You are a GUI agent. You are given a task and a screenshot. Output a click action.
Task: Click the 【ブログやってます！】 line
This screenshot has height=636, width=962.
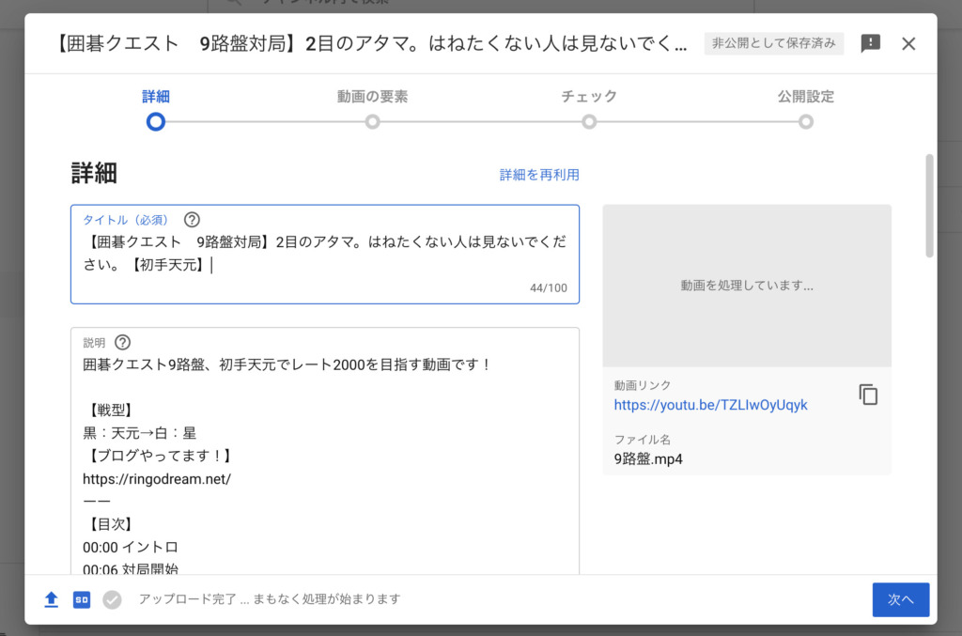point(160,456)
